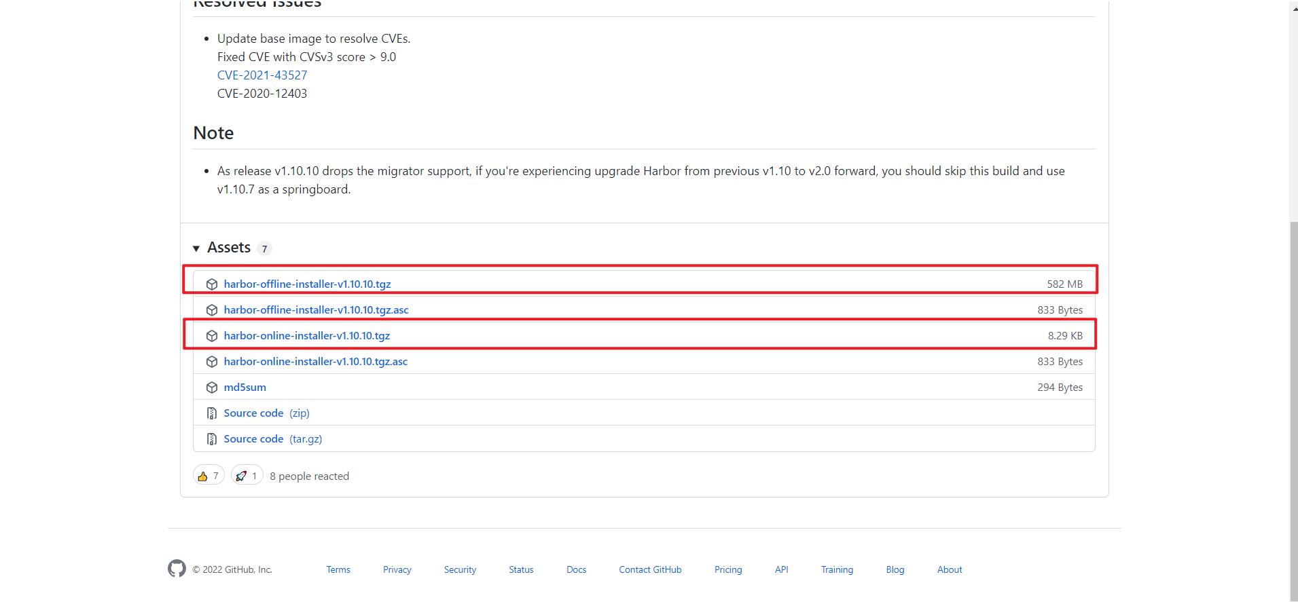Click the Assets heading label
Viewport: 1298px width, 602px height.
click(229, 248)
